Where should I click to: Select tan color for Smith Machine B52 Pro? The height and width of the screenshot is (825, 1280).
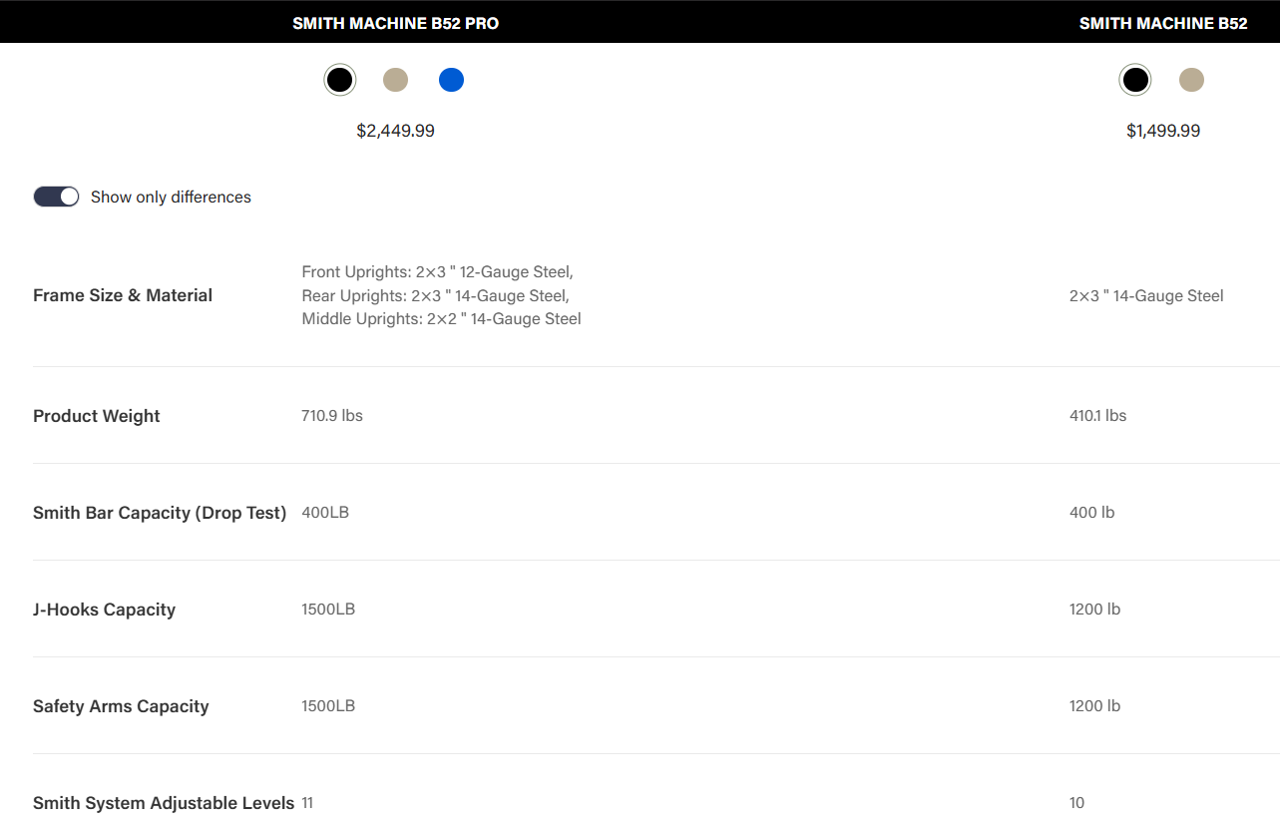395,80
